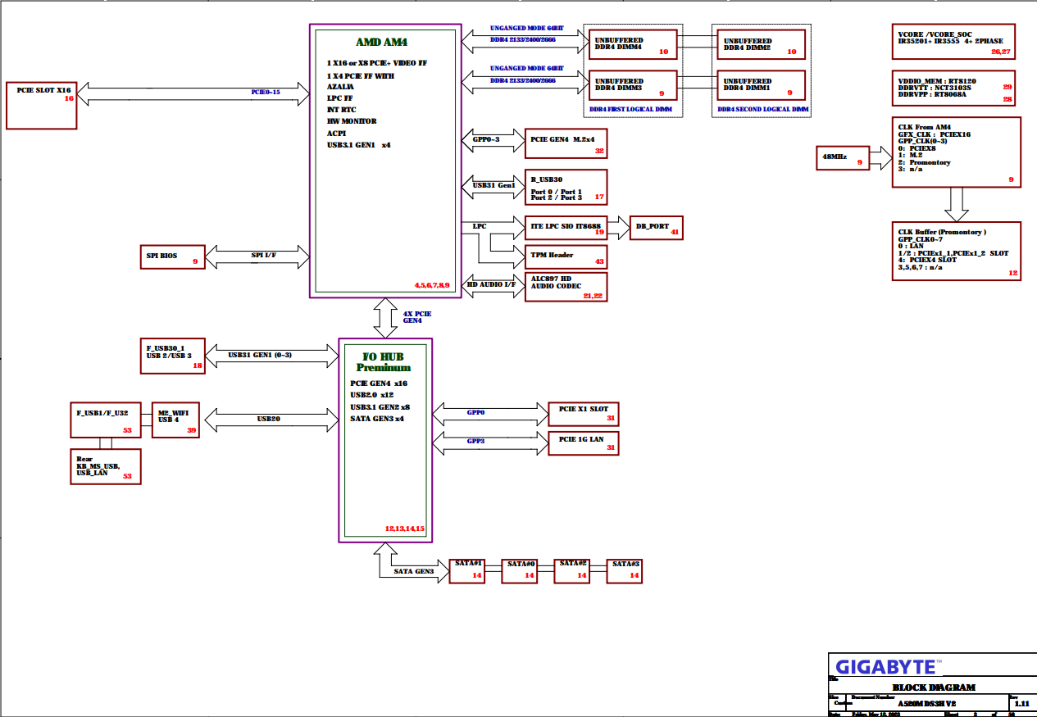Select the TPM Header block
This screenshot has height=717, width=1037.
point(566,256)
